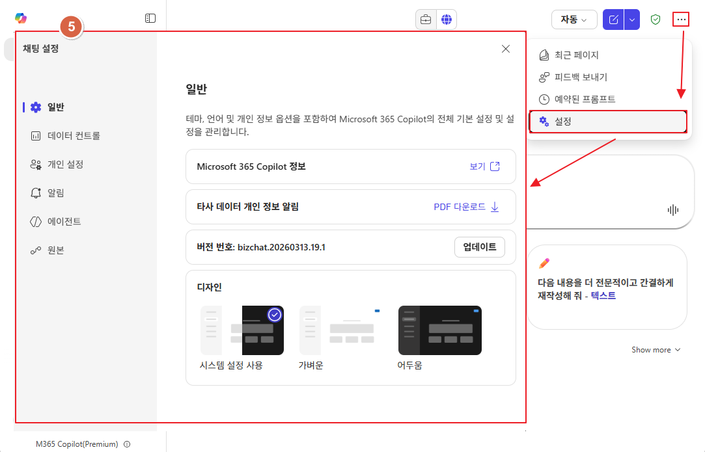The width and height of the screenshot is (705, 452).
Task: Click the 일반 section heading
Action: 197,89
